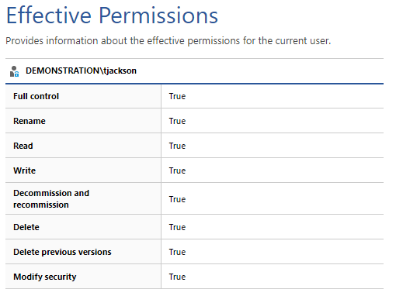Select the Full control permission label
Viewport: 396px width, 303px height.
point(36,96)
